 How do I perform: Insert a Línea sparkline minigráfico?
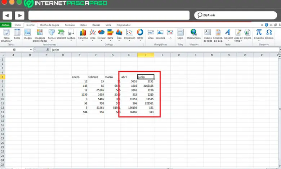tap(151, 34)
